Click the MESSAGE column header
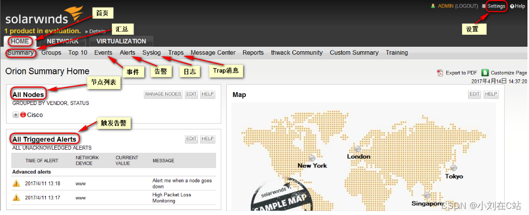The width and height of the screenshot is (529, 215). (x=163, y=160)
